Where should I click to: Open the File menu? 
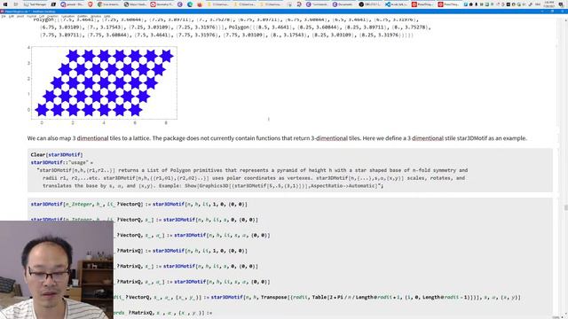[4, 16]
